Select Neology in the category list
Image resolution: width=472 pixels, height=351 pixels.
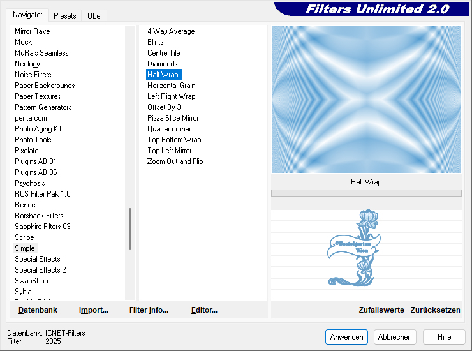(x=27, y=64)
